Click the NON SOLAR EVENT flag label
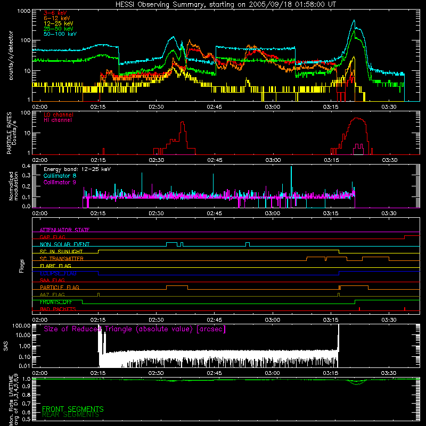 point(64,244)
